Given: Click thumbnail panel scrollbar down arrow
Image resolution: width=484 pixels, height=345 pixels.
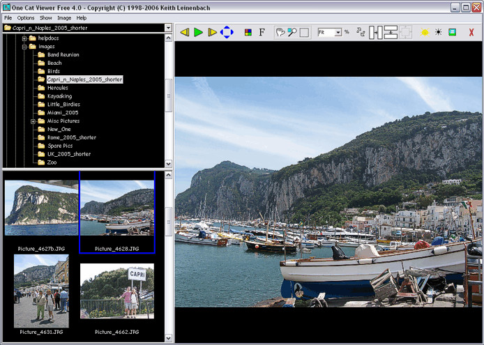Looking at the screenshot, I should pyautogui.click(x=169, y=338).
